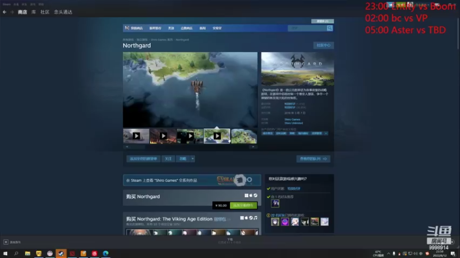Click the thumbnail strip scrollbar handle
Screen dimensions: 460x258
tap(137, 147)
